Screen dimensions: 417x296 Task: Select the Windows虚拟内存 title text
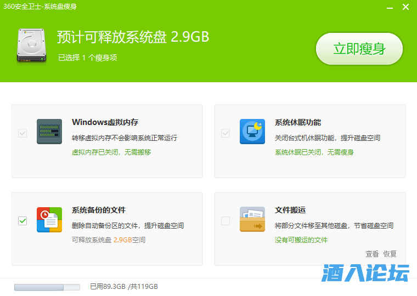coord(105,122)
